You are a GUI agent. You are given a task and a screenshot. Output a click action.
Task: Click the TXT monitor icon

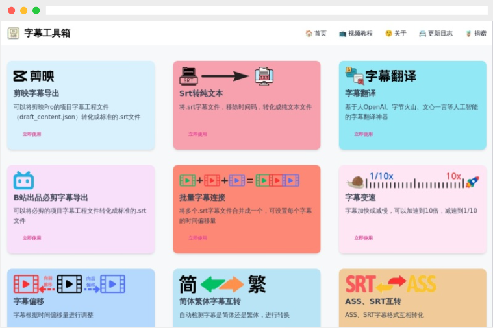point(264,76)
